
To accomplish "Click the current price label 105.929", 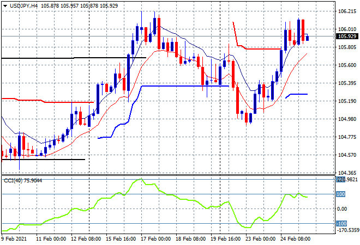I will point(347,36).
